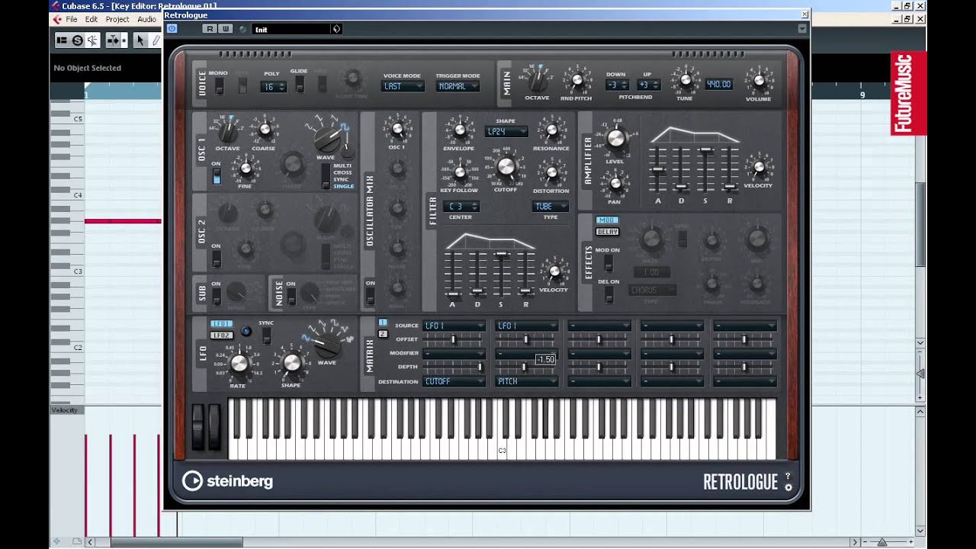Open first matrix Source LFO 1 dropdown
Viewport: 976px width, 549px height.
pos(454,326)
